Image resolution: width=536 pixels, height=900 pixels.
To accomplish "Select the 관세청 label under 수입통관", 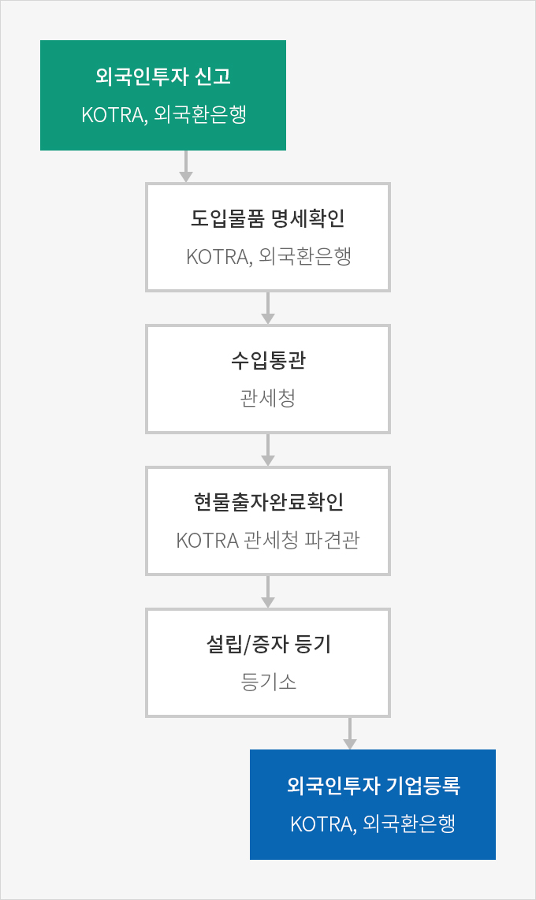I will click(x=268, y=399).
